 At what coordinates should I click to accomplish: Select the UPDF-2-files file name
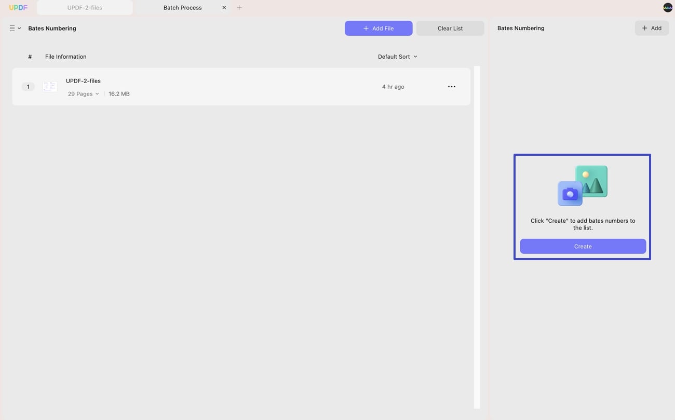83,81
